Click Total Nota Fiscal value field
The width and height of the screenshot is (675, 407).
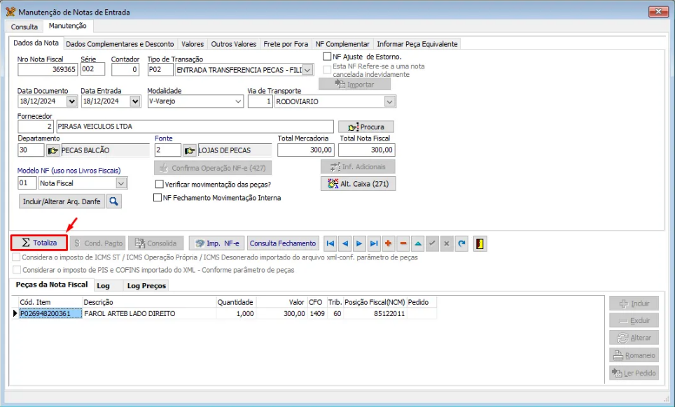(367, 150)
